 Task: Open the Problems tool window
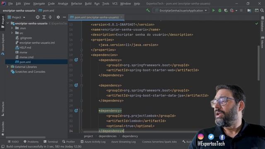click(31, 142)
